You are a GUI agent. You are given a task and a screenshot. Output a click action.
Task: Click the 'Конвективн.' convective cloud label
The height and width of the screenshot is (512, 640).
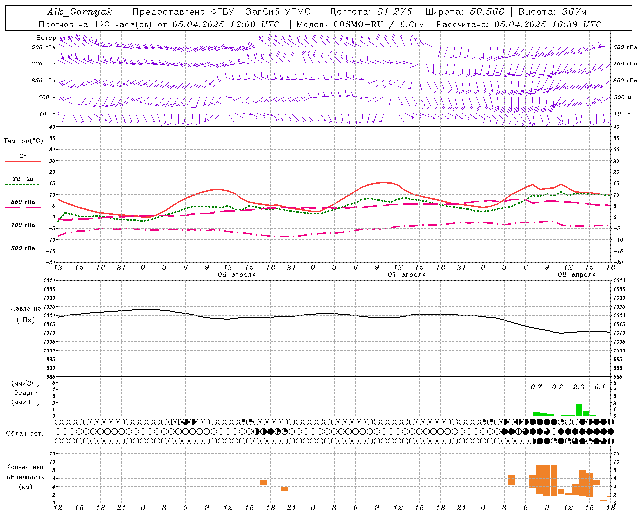[x=26, y=467]
